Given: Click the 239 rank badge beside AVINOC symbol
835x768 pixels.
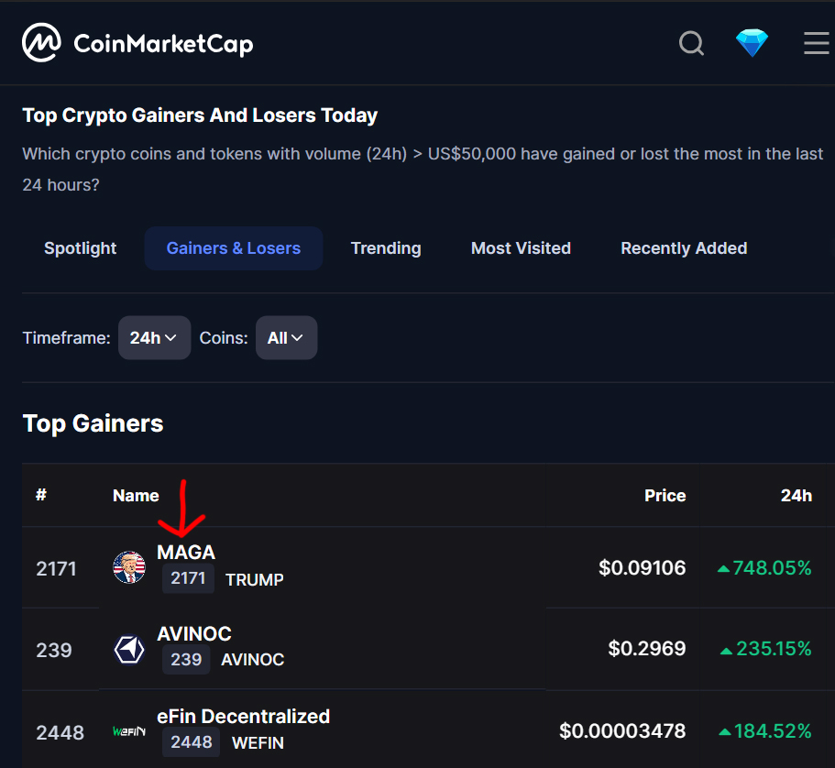Looking at the screenshot, I should coord(186,659).
